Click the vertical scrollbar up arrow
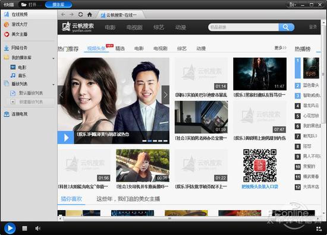The width and height of the screenshot is (327, 235). pyautogui.click(x=324, y=22)
